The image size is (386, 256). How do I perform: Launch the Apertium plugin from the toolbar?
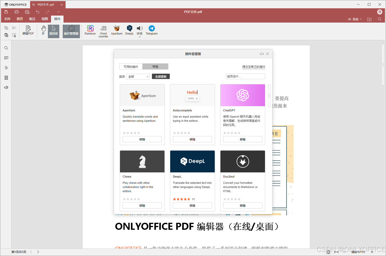point(117,30)
